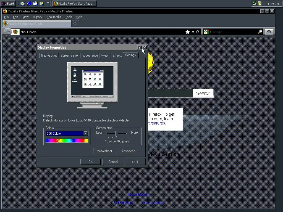Image resolution: width=283 pixels, height=212 pixels.
Task: Expand hidden quick launch items chevron
Action: click(48, 3)
